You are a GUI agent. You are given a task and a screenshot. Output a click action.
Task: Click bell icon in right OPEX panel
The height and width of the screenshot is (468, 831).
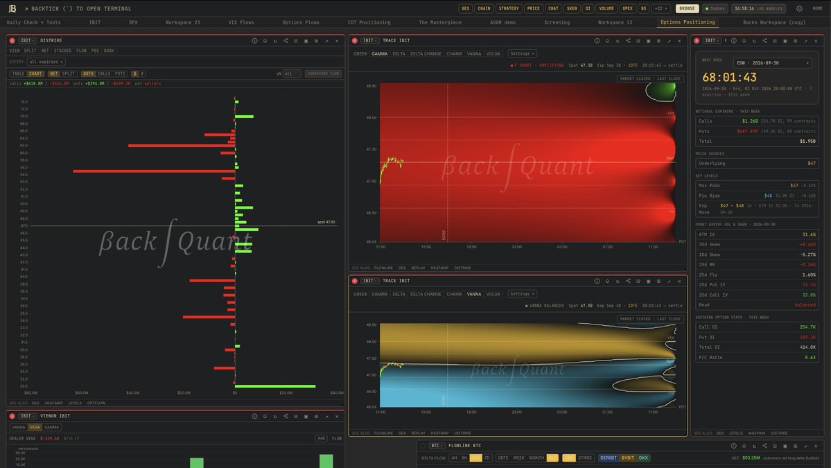click(x=744, y=41)
